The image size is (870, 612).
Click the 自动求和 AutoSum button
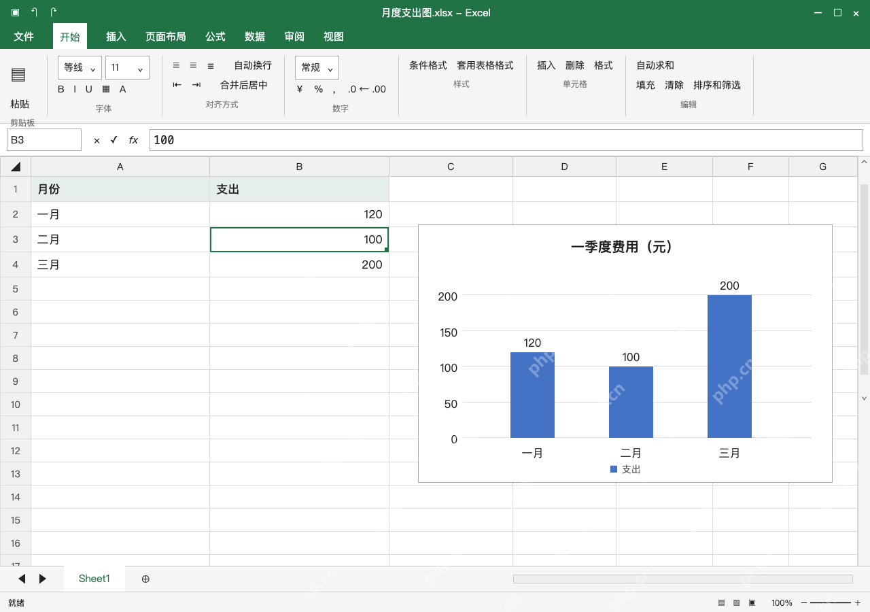pos(655,65)
